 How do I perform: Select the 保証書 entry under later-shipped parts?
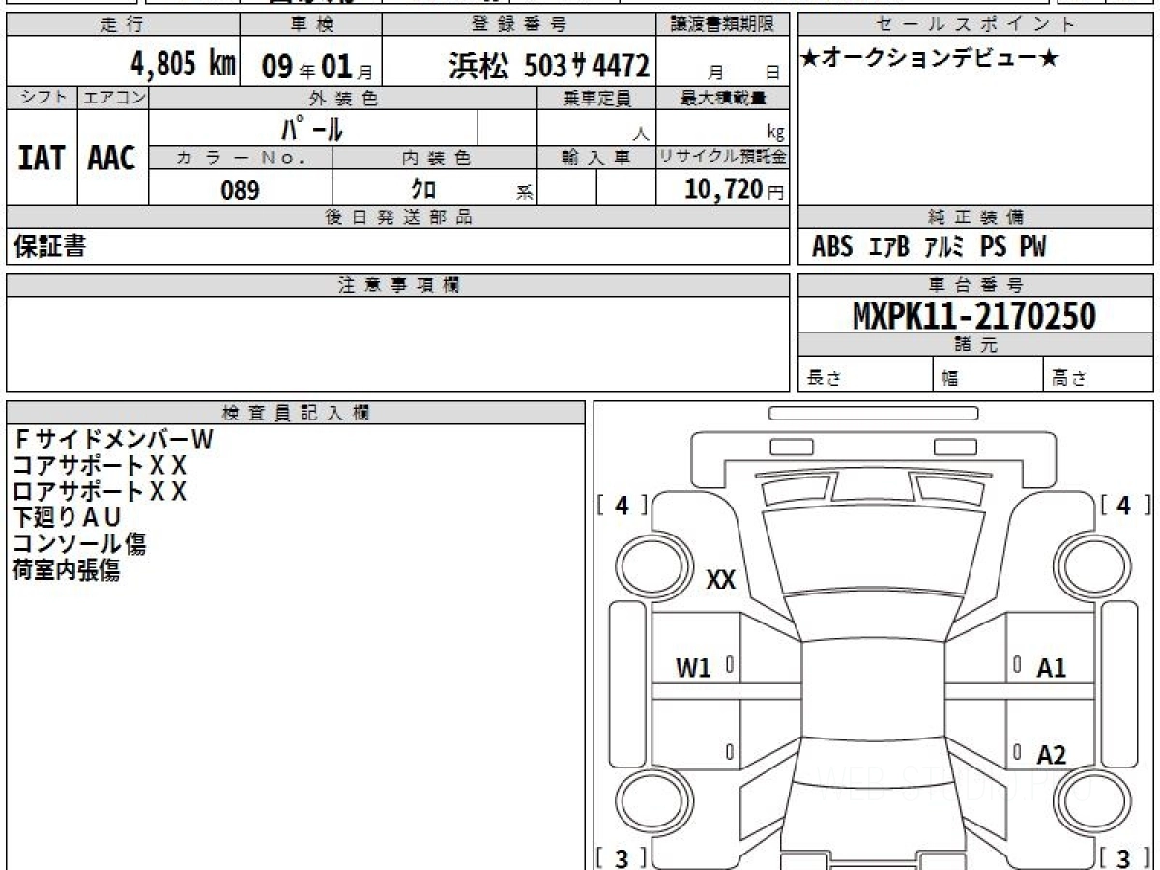click(x=48, y=247)
